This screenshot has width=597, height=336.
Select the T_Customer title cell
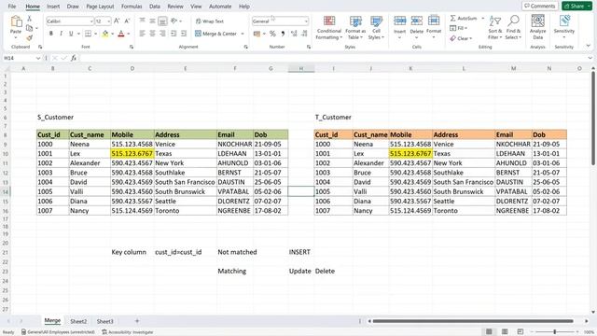333,118
